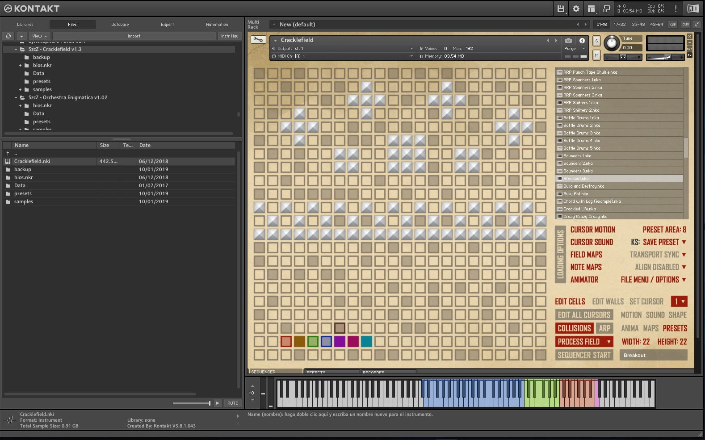Viewport: 705px width, 440px height.
Task: Open the PROCESS FIELD dropdown
Action: click(x=584, y=342)
